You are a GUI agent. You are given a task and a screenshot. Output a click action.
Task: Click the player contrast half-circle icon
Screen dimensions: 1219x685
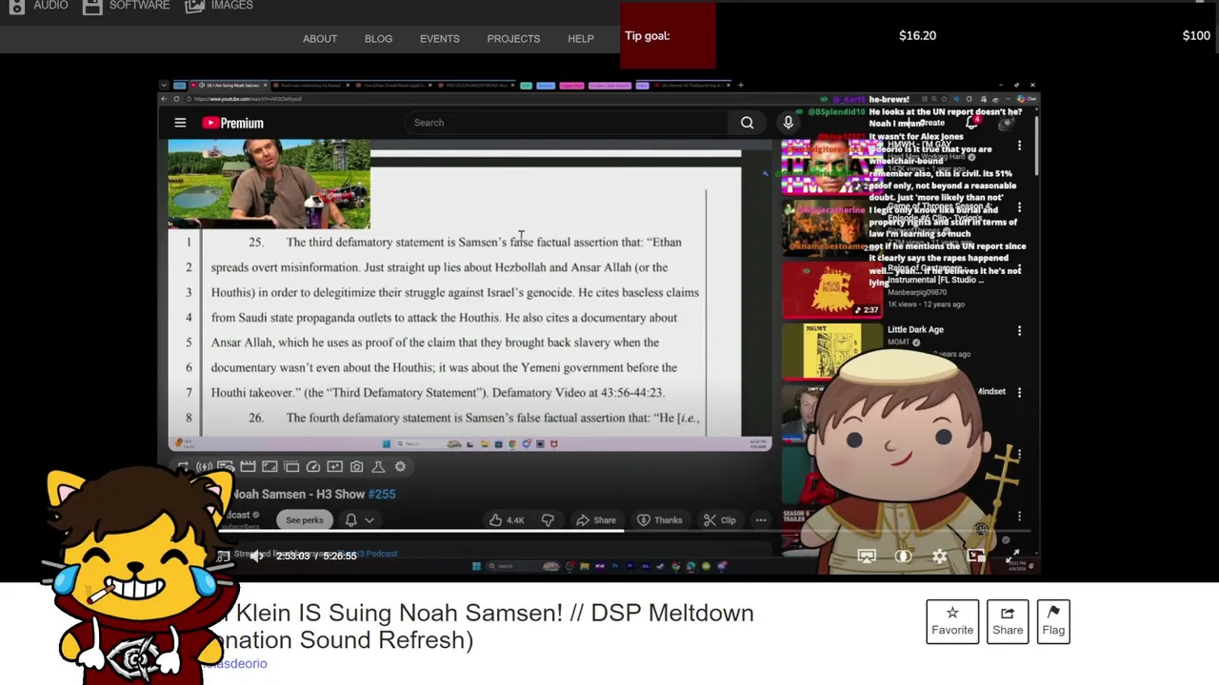click(x=903, y=557)
